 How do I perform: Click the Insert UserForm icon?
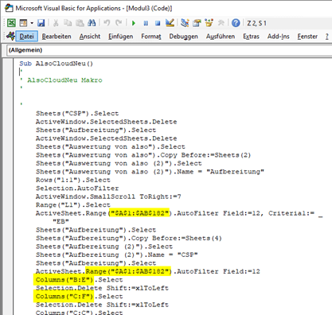[x=23, y=23]
